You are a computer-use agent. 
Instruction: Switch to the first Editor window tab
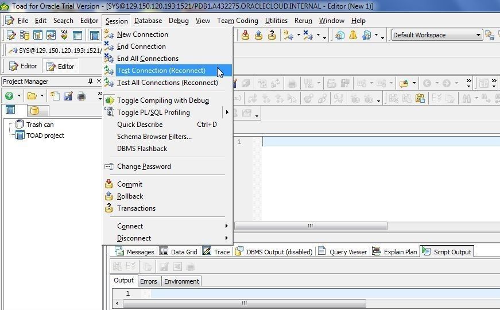pos(23,66)
